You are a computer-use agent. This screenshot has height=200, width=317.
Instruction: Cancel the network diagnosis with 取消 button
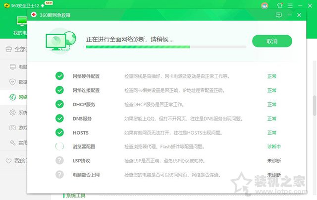coord(272,41)
